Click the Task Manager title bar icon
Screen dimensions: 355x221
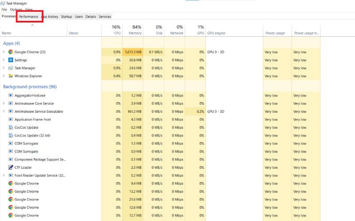coord(3,3)
